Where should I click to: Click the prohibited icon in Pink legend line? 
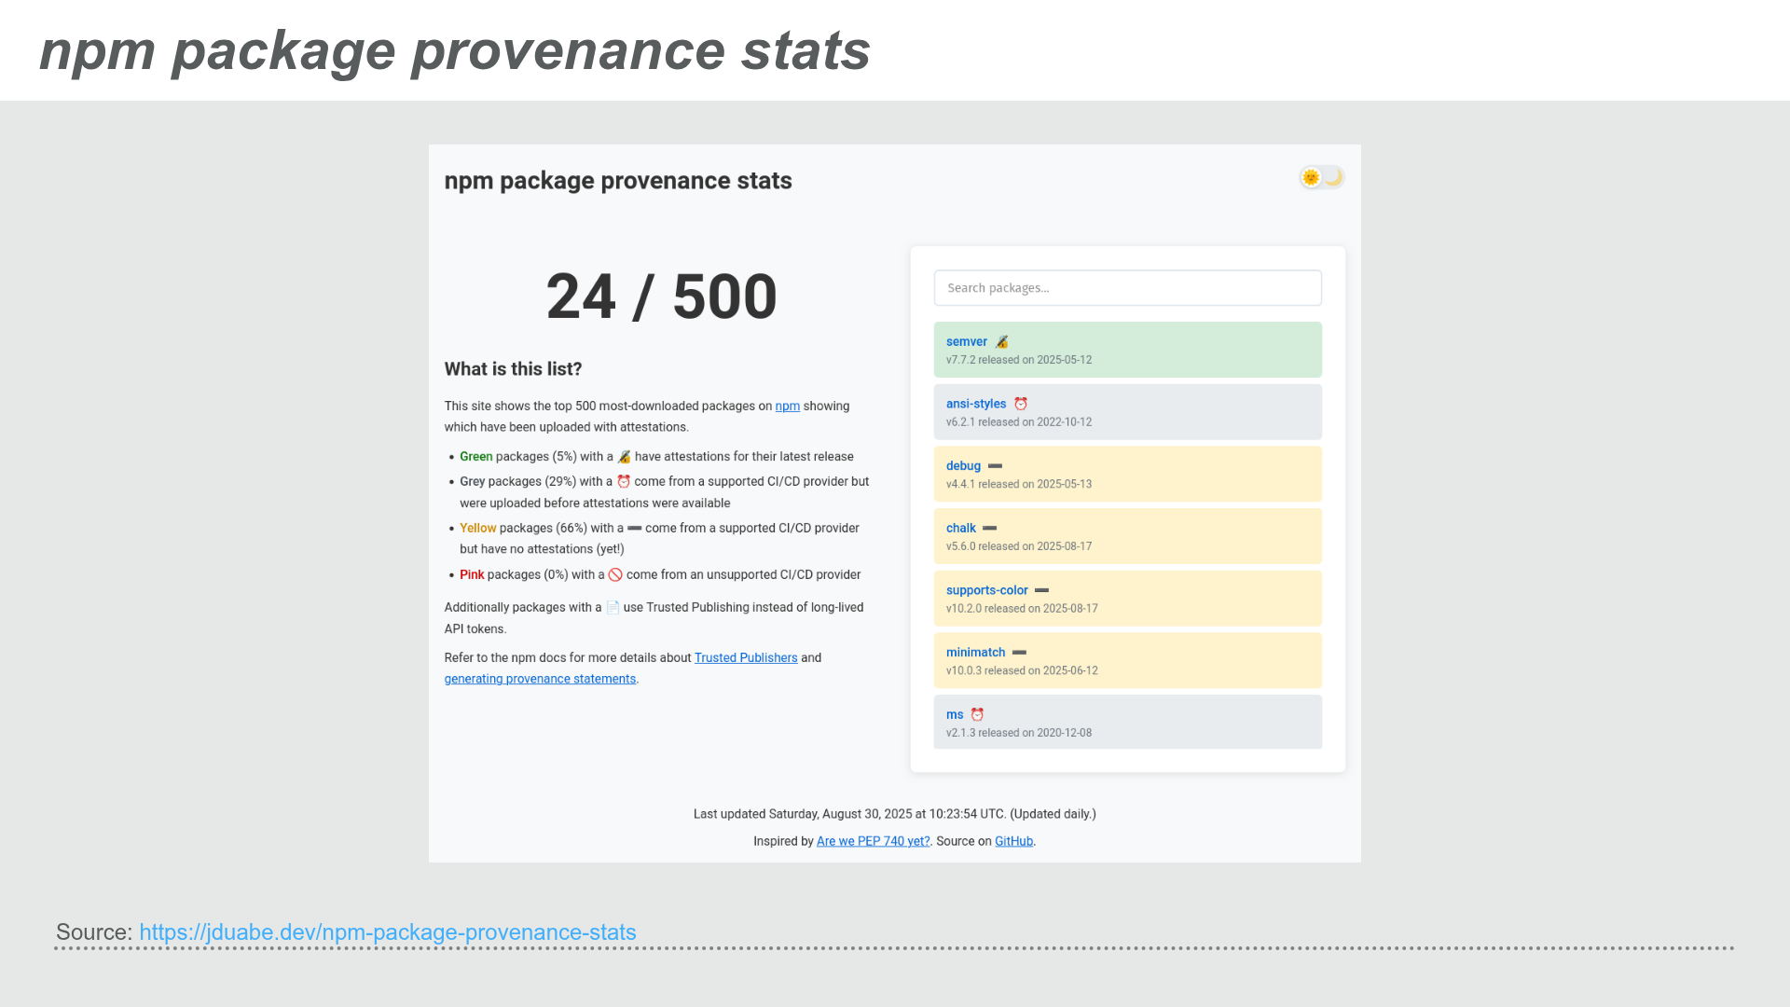click(x=615, y=575)
